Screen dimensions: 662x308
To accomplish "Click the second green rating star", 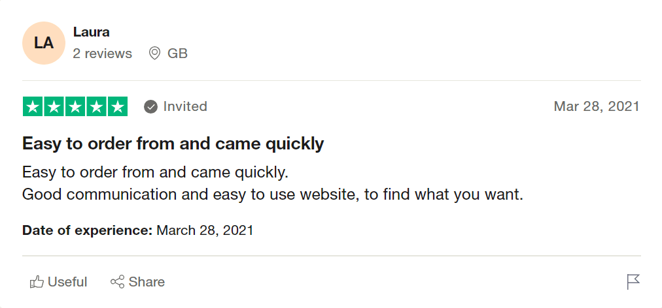I will 54,106.
